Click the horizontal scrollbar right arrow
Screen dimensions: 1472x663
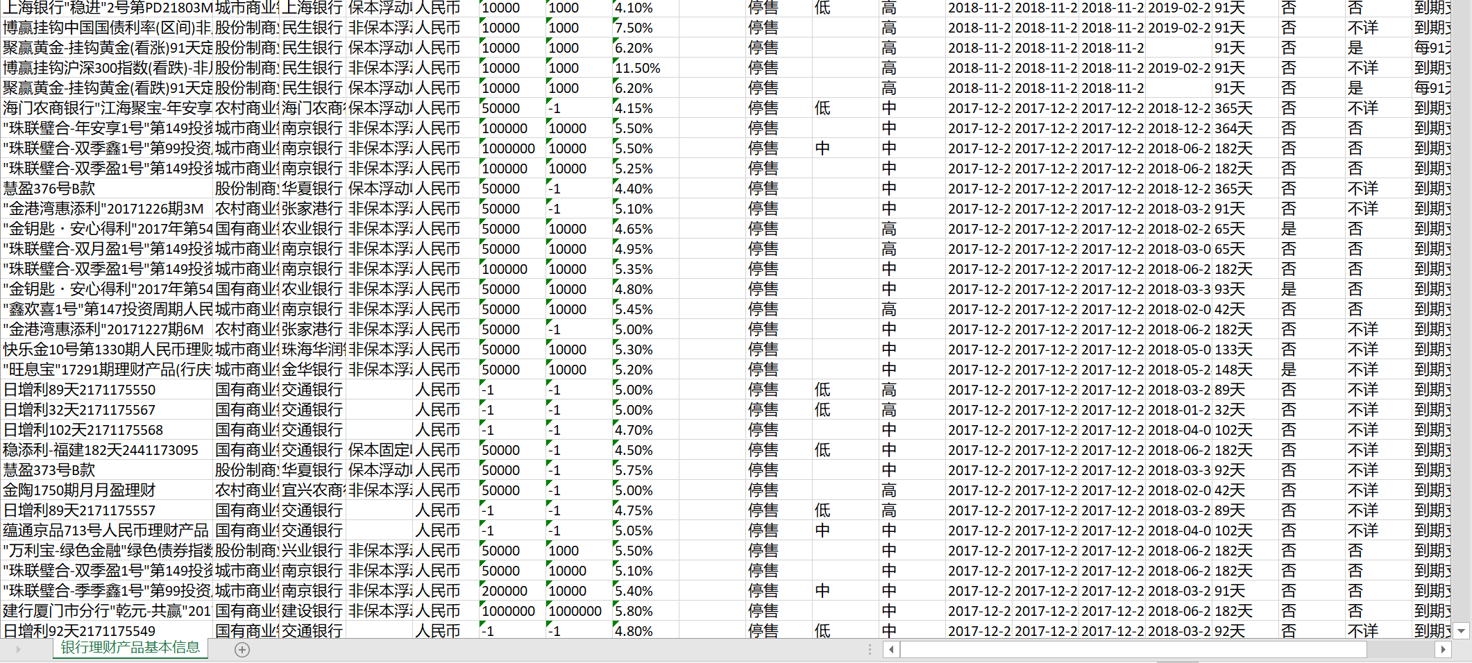click(1443, 650)
